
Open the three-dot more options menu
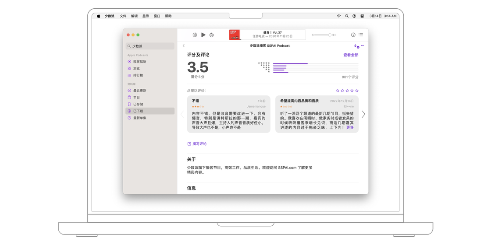[363, 45]
